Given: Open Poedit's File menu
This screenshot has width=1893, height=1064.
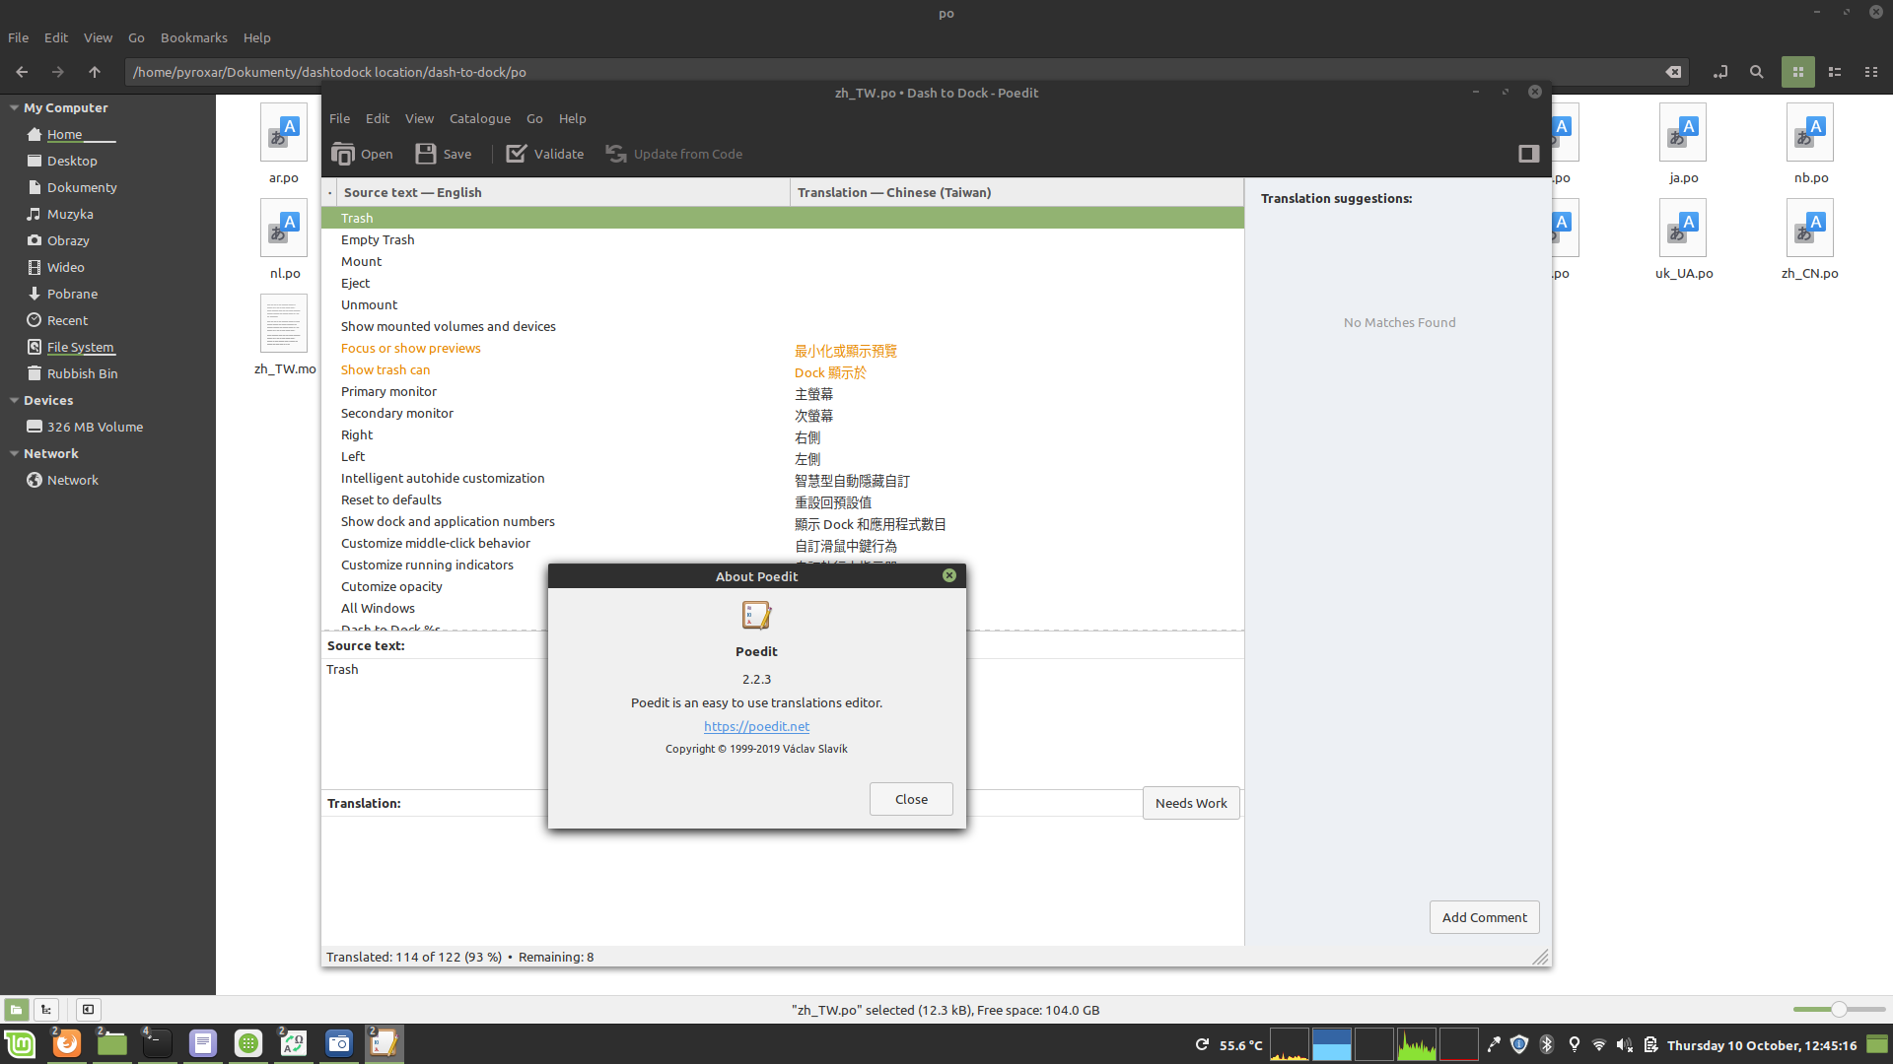Looking at the screenshot, I should pos(339,118).
